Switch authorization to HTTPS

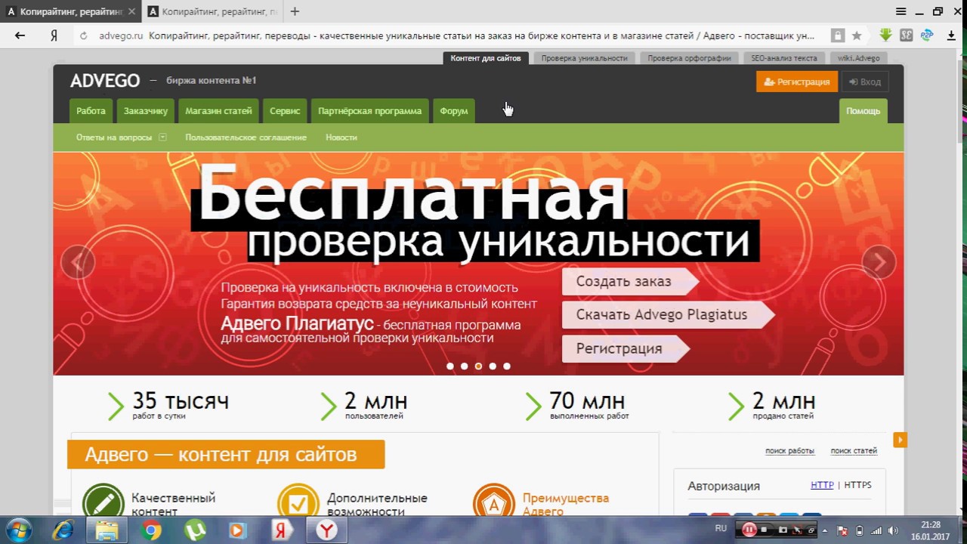pos(857,485)
